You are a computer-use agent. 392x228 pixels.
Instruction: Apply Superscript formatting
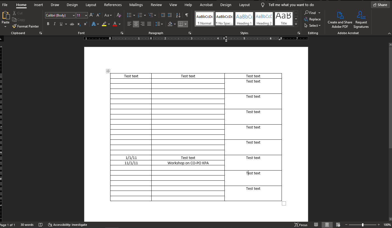tap(85, 24)
